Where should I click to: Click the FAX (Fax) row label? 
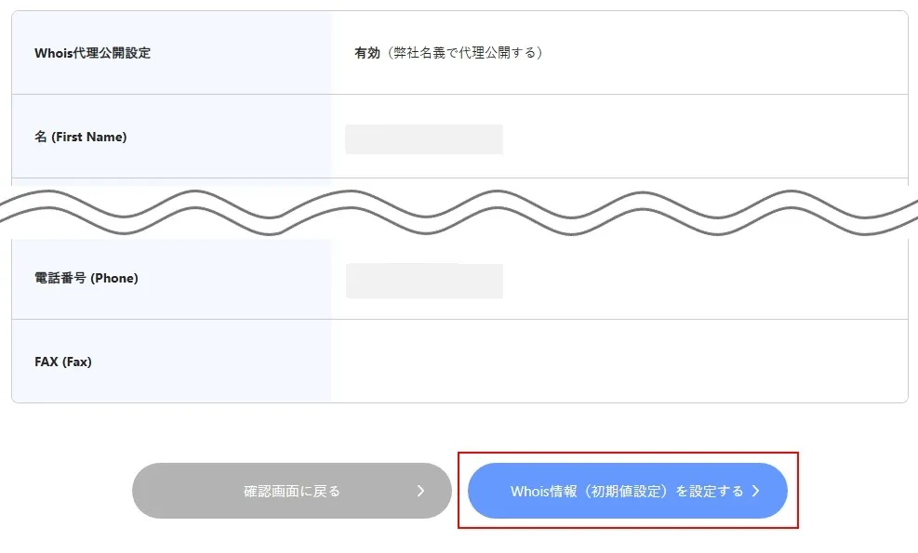pyautogui.click(x=63, y=362)
